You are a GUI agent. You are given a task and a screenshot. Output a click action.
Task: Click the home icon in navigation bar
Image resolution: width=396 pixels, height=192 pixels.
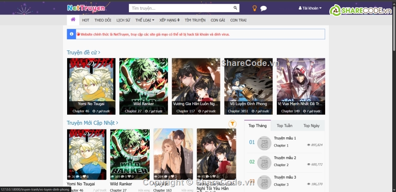[x=73, y=20]
